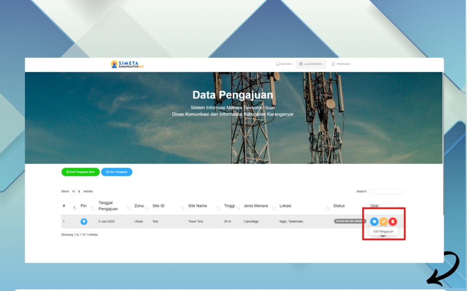Sort table by Tinggi column

pos(229,206)
